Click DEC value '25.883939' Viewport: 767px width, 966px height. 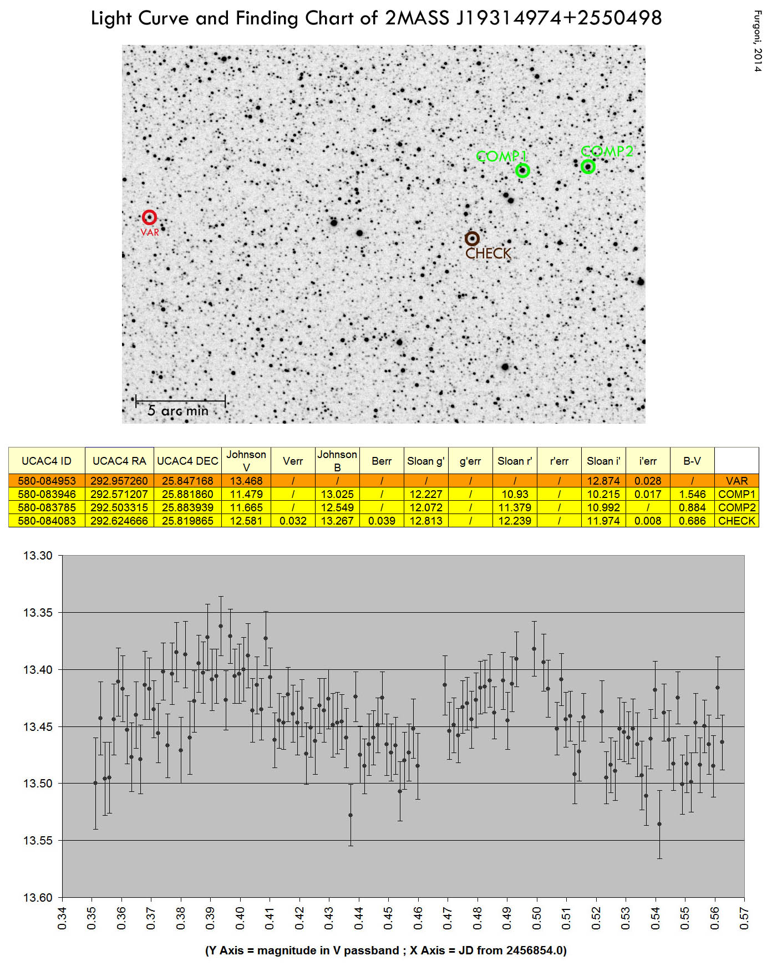tap(187, 507)
